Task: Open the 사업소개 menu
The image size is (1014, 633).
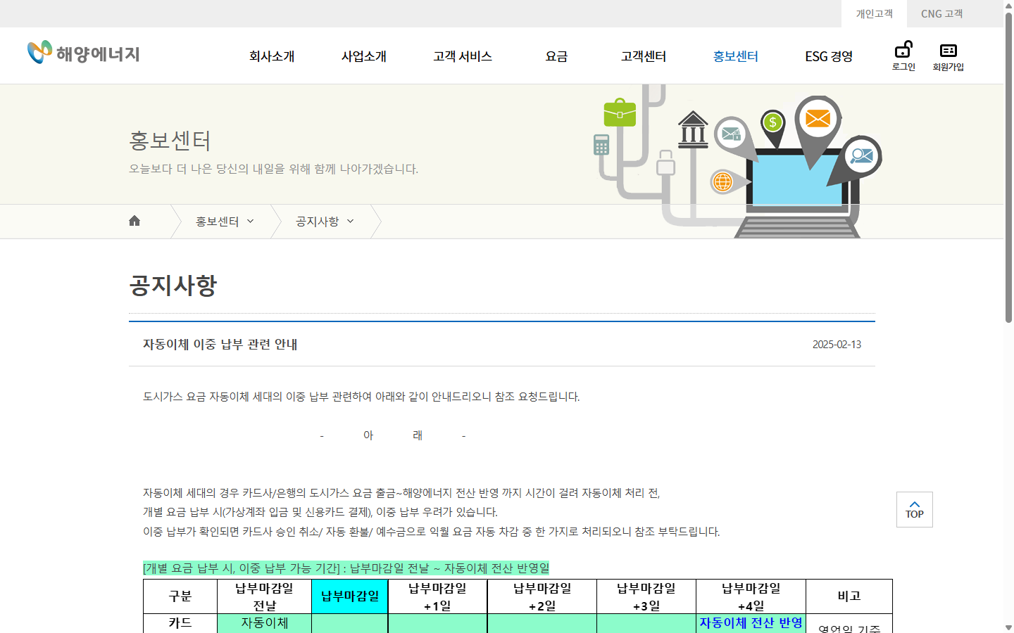Action: pyautogui.click(x=364, y=56)
